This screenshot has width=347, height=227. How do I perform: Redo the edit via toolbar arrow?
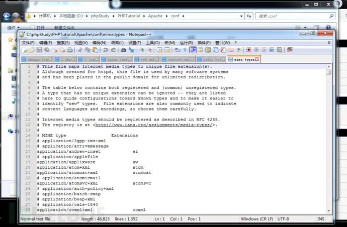tap(113, 50)
